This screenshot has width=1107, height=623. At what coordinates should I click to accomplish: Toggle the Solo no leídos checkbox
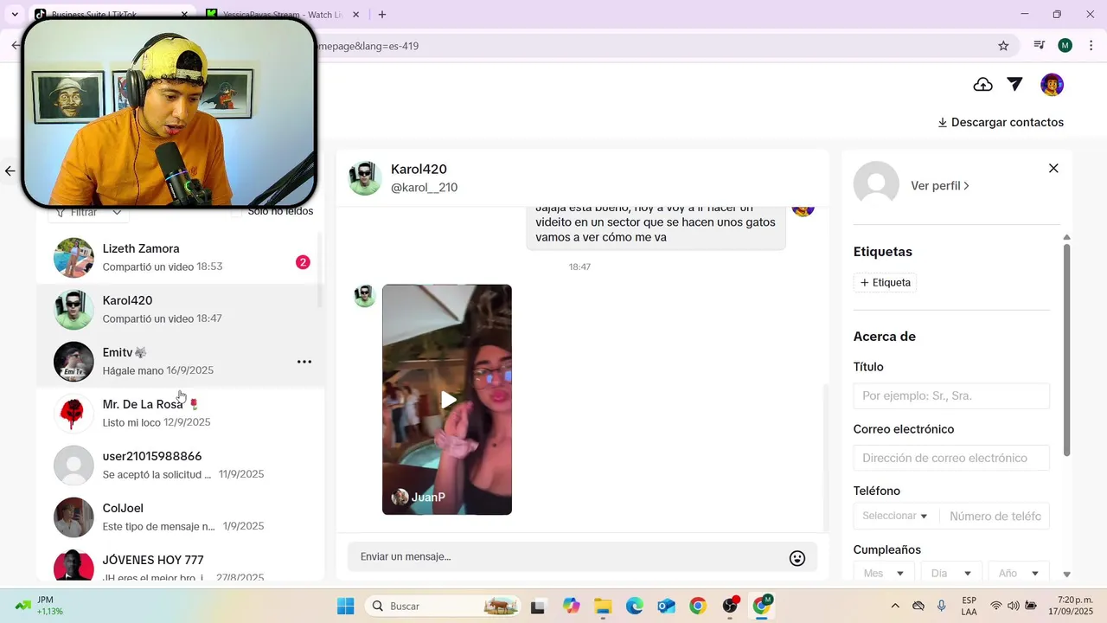[x=237, y=211]
